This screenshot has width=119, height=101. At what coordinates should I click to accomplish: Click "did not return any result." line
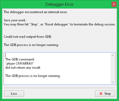coord(23,68)
